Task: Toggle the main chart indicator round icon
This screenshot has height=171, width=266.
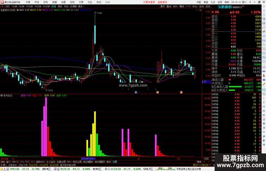Action: pos(18,10)
